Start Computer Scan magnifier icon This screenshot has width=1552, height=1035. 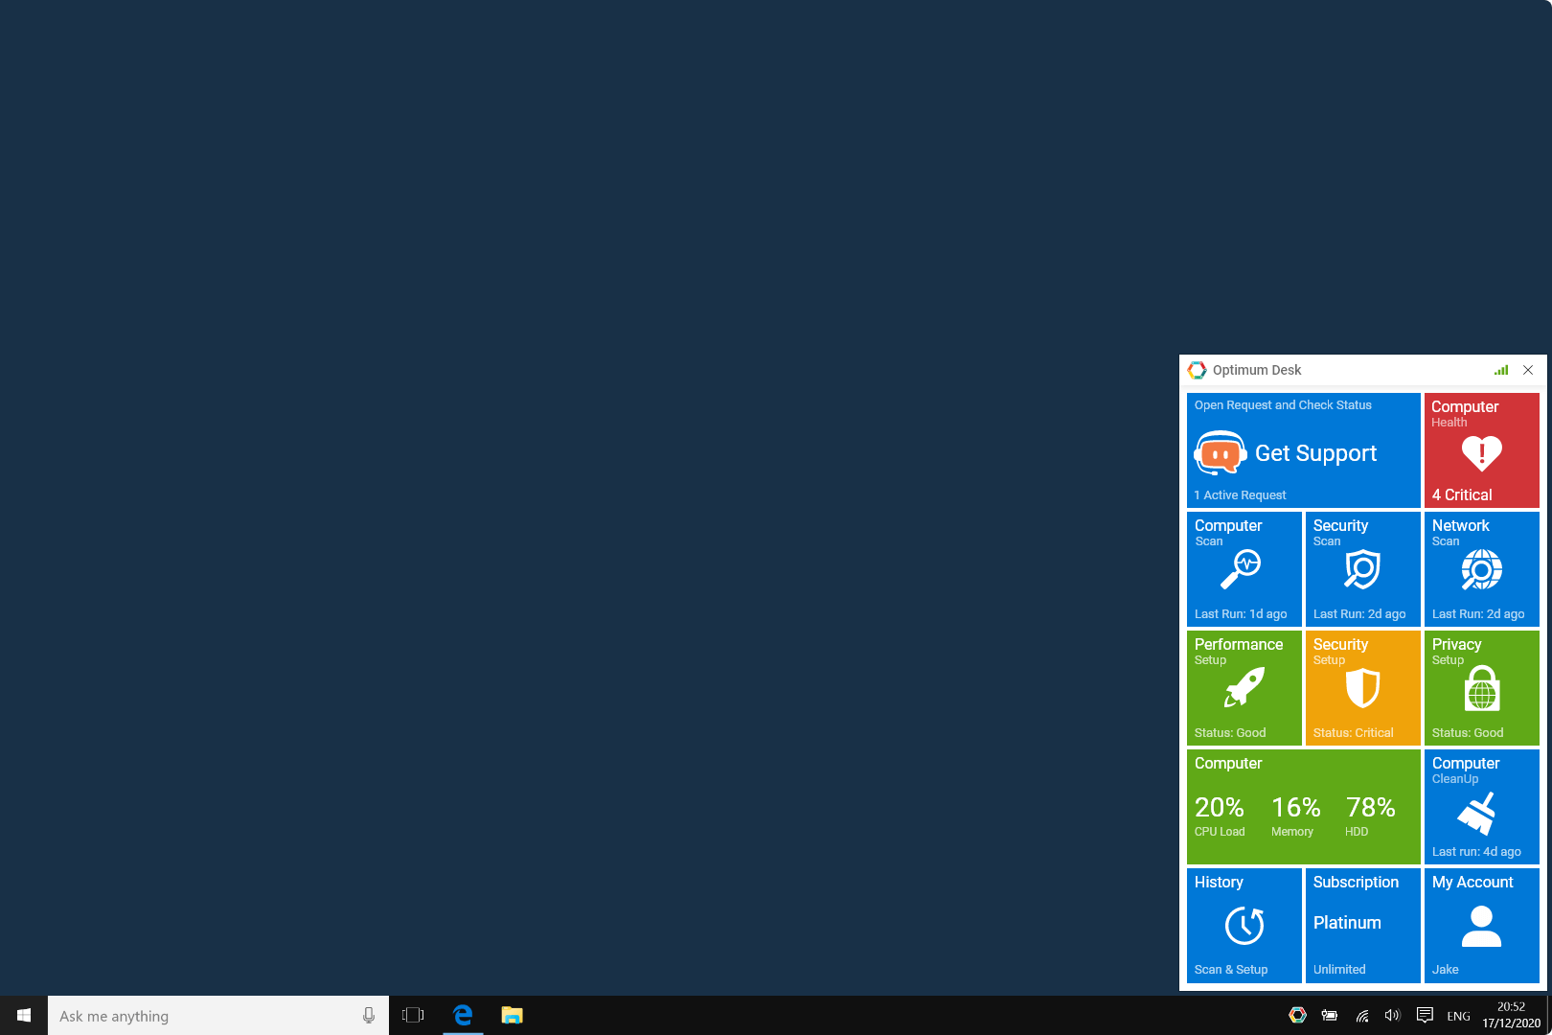(x=1241, y=569)
